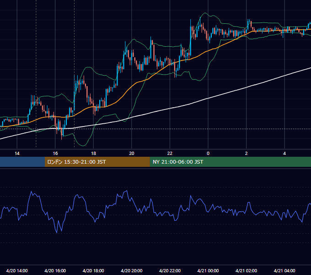This screenshot has height=275, width=311.
Task: Click the '4/21 02:00' label on oscillator axis
Action: [x=246, y=270]
